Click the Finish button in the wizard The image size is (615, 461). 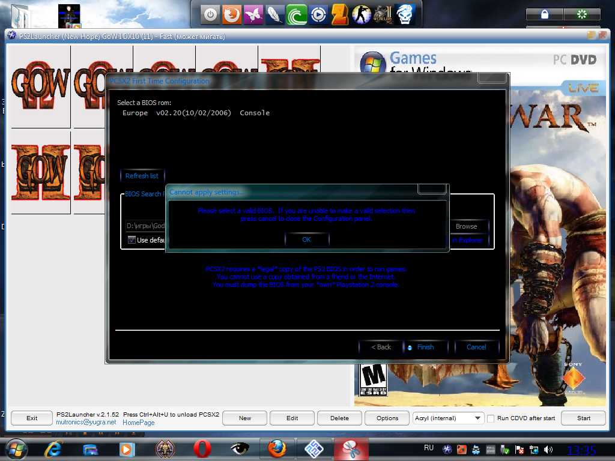pos(426,347)
